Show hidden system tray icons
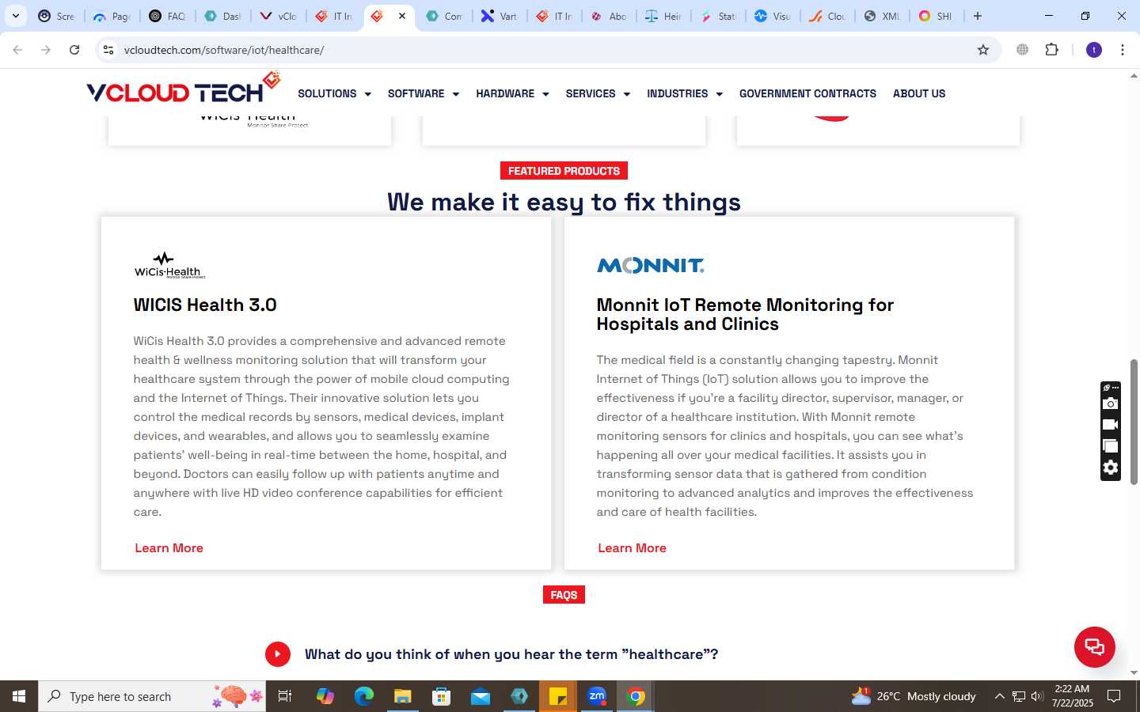 (999, 696)
